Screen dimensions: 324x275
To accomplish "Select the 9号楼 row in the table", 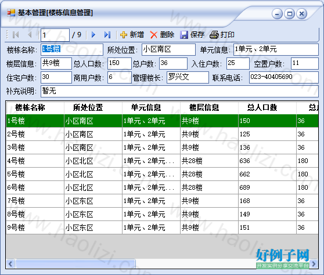I will pyautogui.click(x=162, y=227).
